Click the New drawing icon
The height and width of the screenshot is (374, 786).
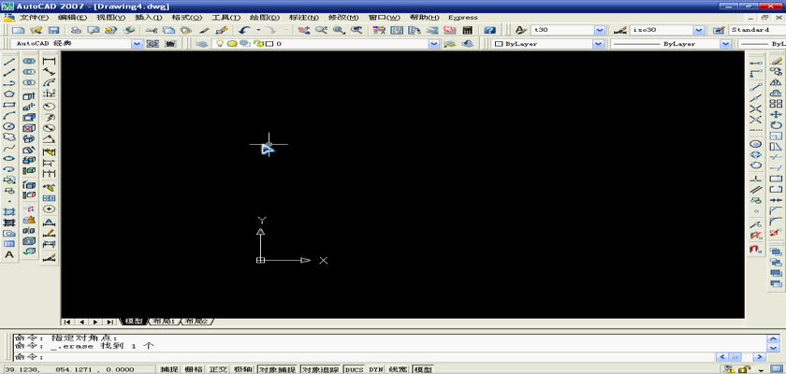coord(19,30)
